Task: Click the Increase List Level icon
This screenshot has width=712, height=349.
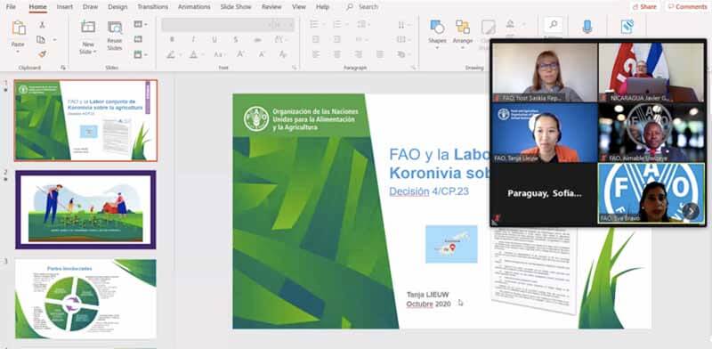Action: (x=337, y=39)
